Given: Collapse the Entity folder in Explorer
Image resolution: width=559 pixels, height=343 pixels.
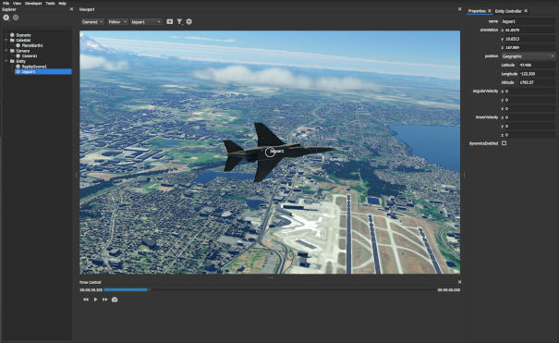Looking at the screenshot, I should point(6,61).
